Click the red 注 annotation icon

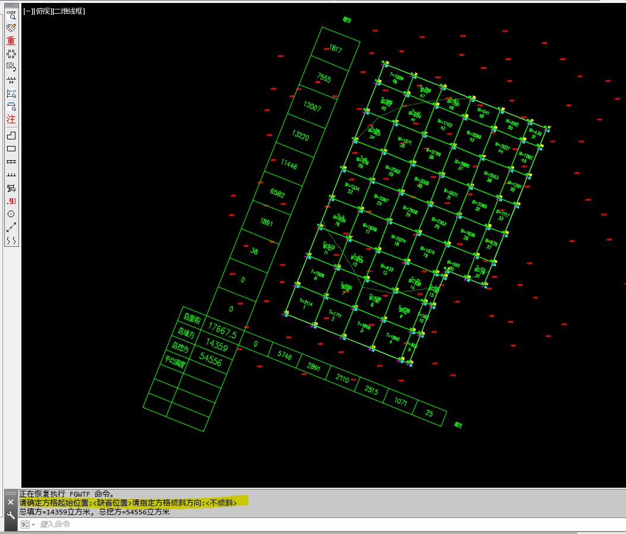click(x=11, y=119)
